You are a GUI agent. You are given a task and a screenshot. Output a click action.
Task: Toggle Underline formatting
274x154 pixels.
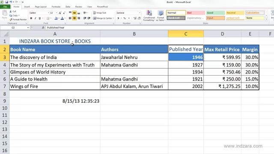40,18
